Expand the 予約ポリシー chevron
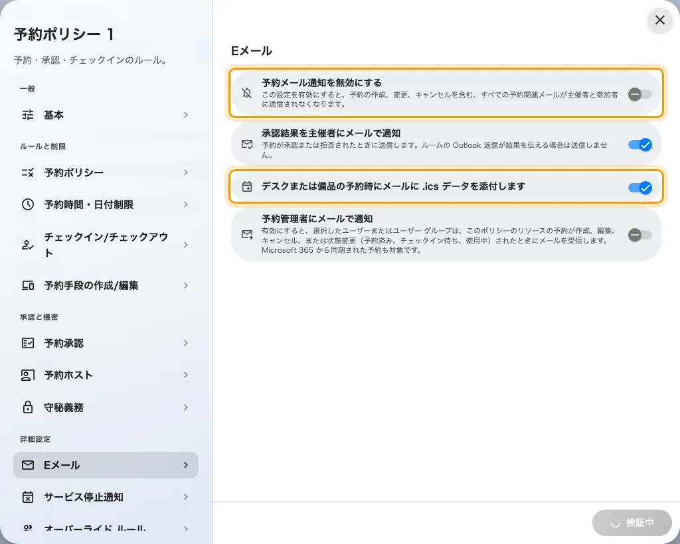This screenshot has height=544, width=680. click(x=186, y=172)
